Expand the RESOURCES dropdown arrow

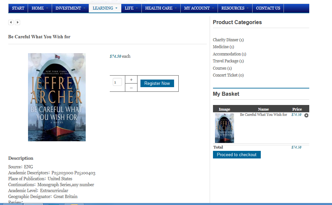[x=248, y=8]
